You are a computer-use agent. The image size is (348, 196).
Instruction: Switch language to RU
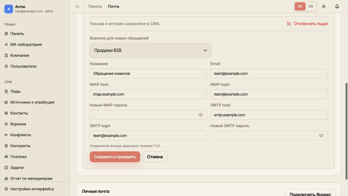300,6
